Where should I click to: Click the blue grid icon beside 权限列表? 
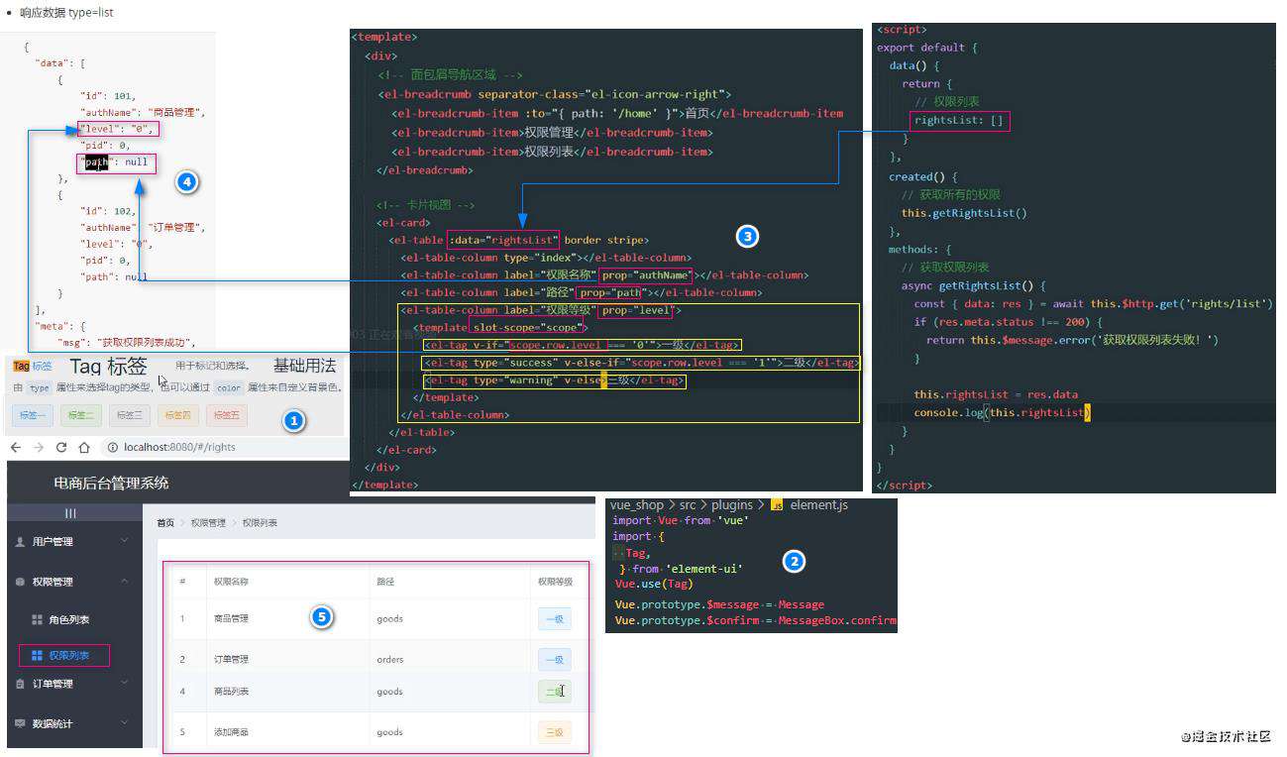(x=37, y=656)
